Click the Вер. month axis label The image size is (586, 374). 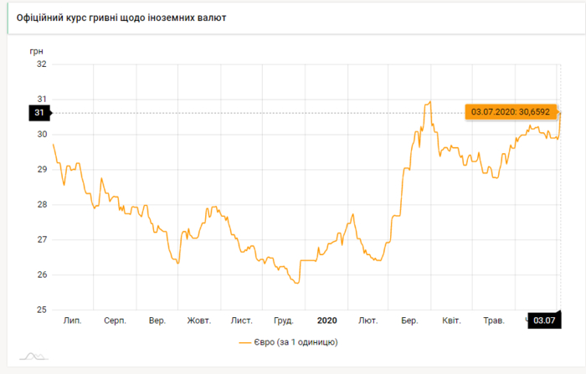coord(157,320)
